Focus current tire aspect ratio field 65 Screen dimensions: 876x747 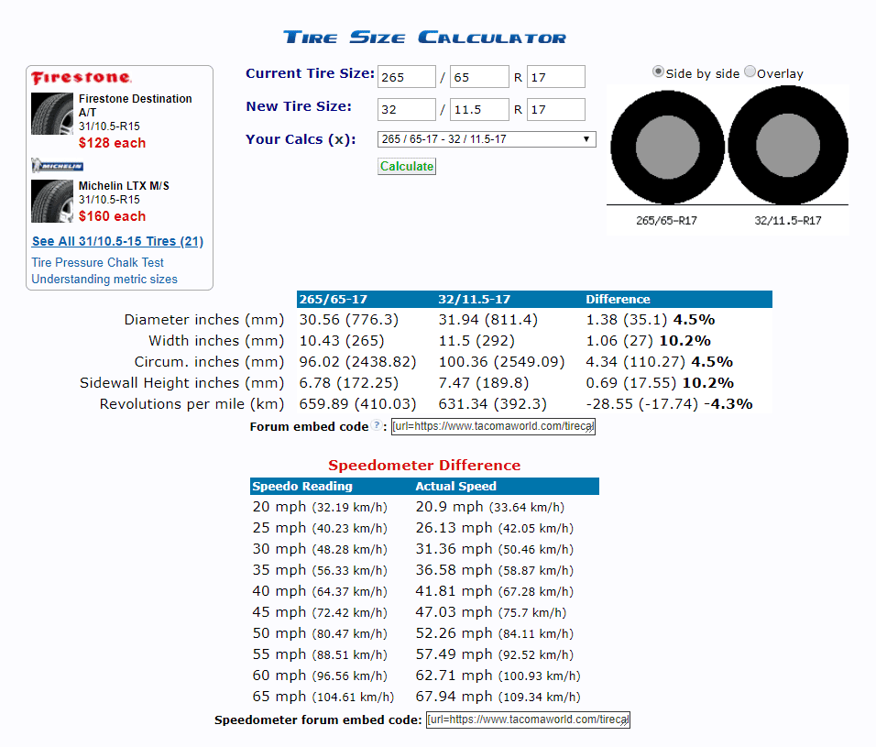[479, 77]
